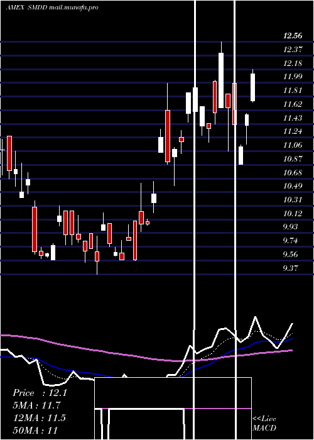Click the 11.99 price axis label
Image resolution: width=314 pixels, height=440 pixels.
click(x=293, y=77)
